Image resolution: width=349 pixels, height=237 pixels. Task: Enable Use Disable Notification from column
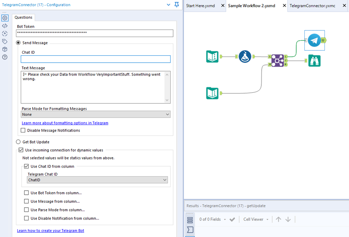(26, 218)
